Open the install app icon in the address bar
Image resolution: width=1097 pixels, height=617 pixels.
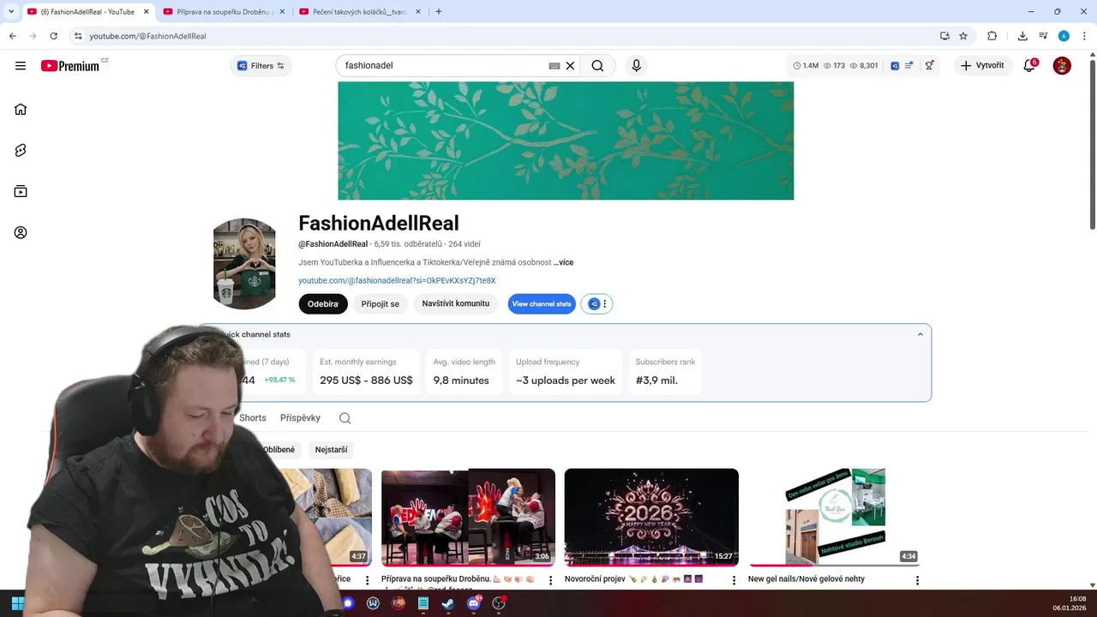944,36
